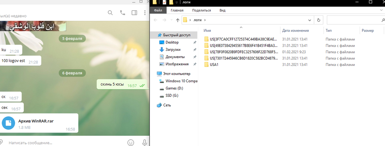Select folder US[3F7CA0CFF12725374C449BA38C9EAE...
The width and height of the screenshot is (385, 146).
pyautogui.click(x=244, y=39)
